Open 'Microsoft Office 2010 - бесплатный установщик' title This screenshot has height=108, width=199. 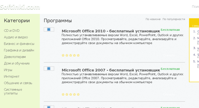pos(111,31)
